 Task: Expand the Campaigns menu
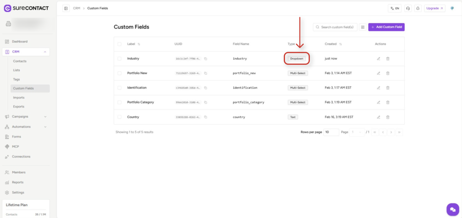(45, 116)
